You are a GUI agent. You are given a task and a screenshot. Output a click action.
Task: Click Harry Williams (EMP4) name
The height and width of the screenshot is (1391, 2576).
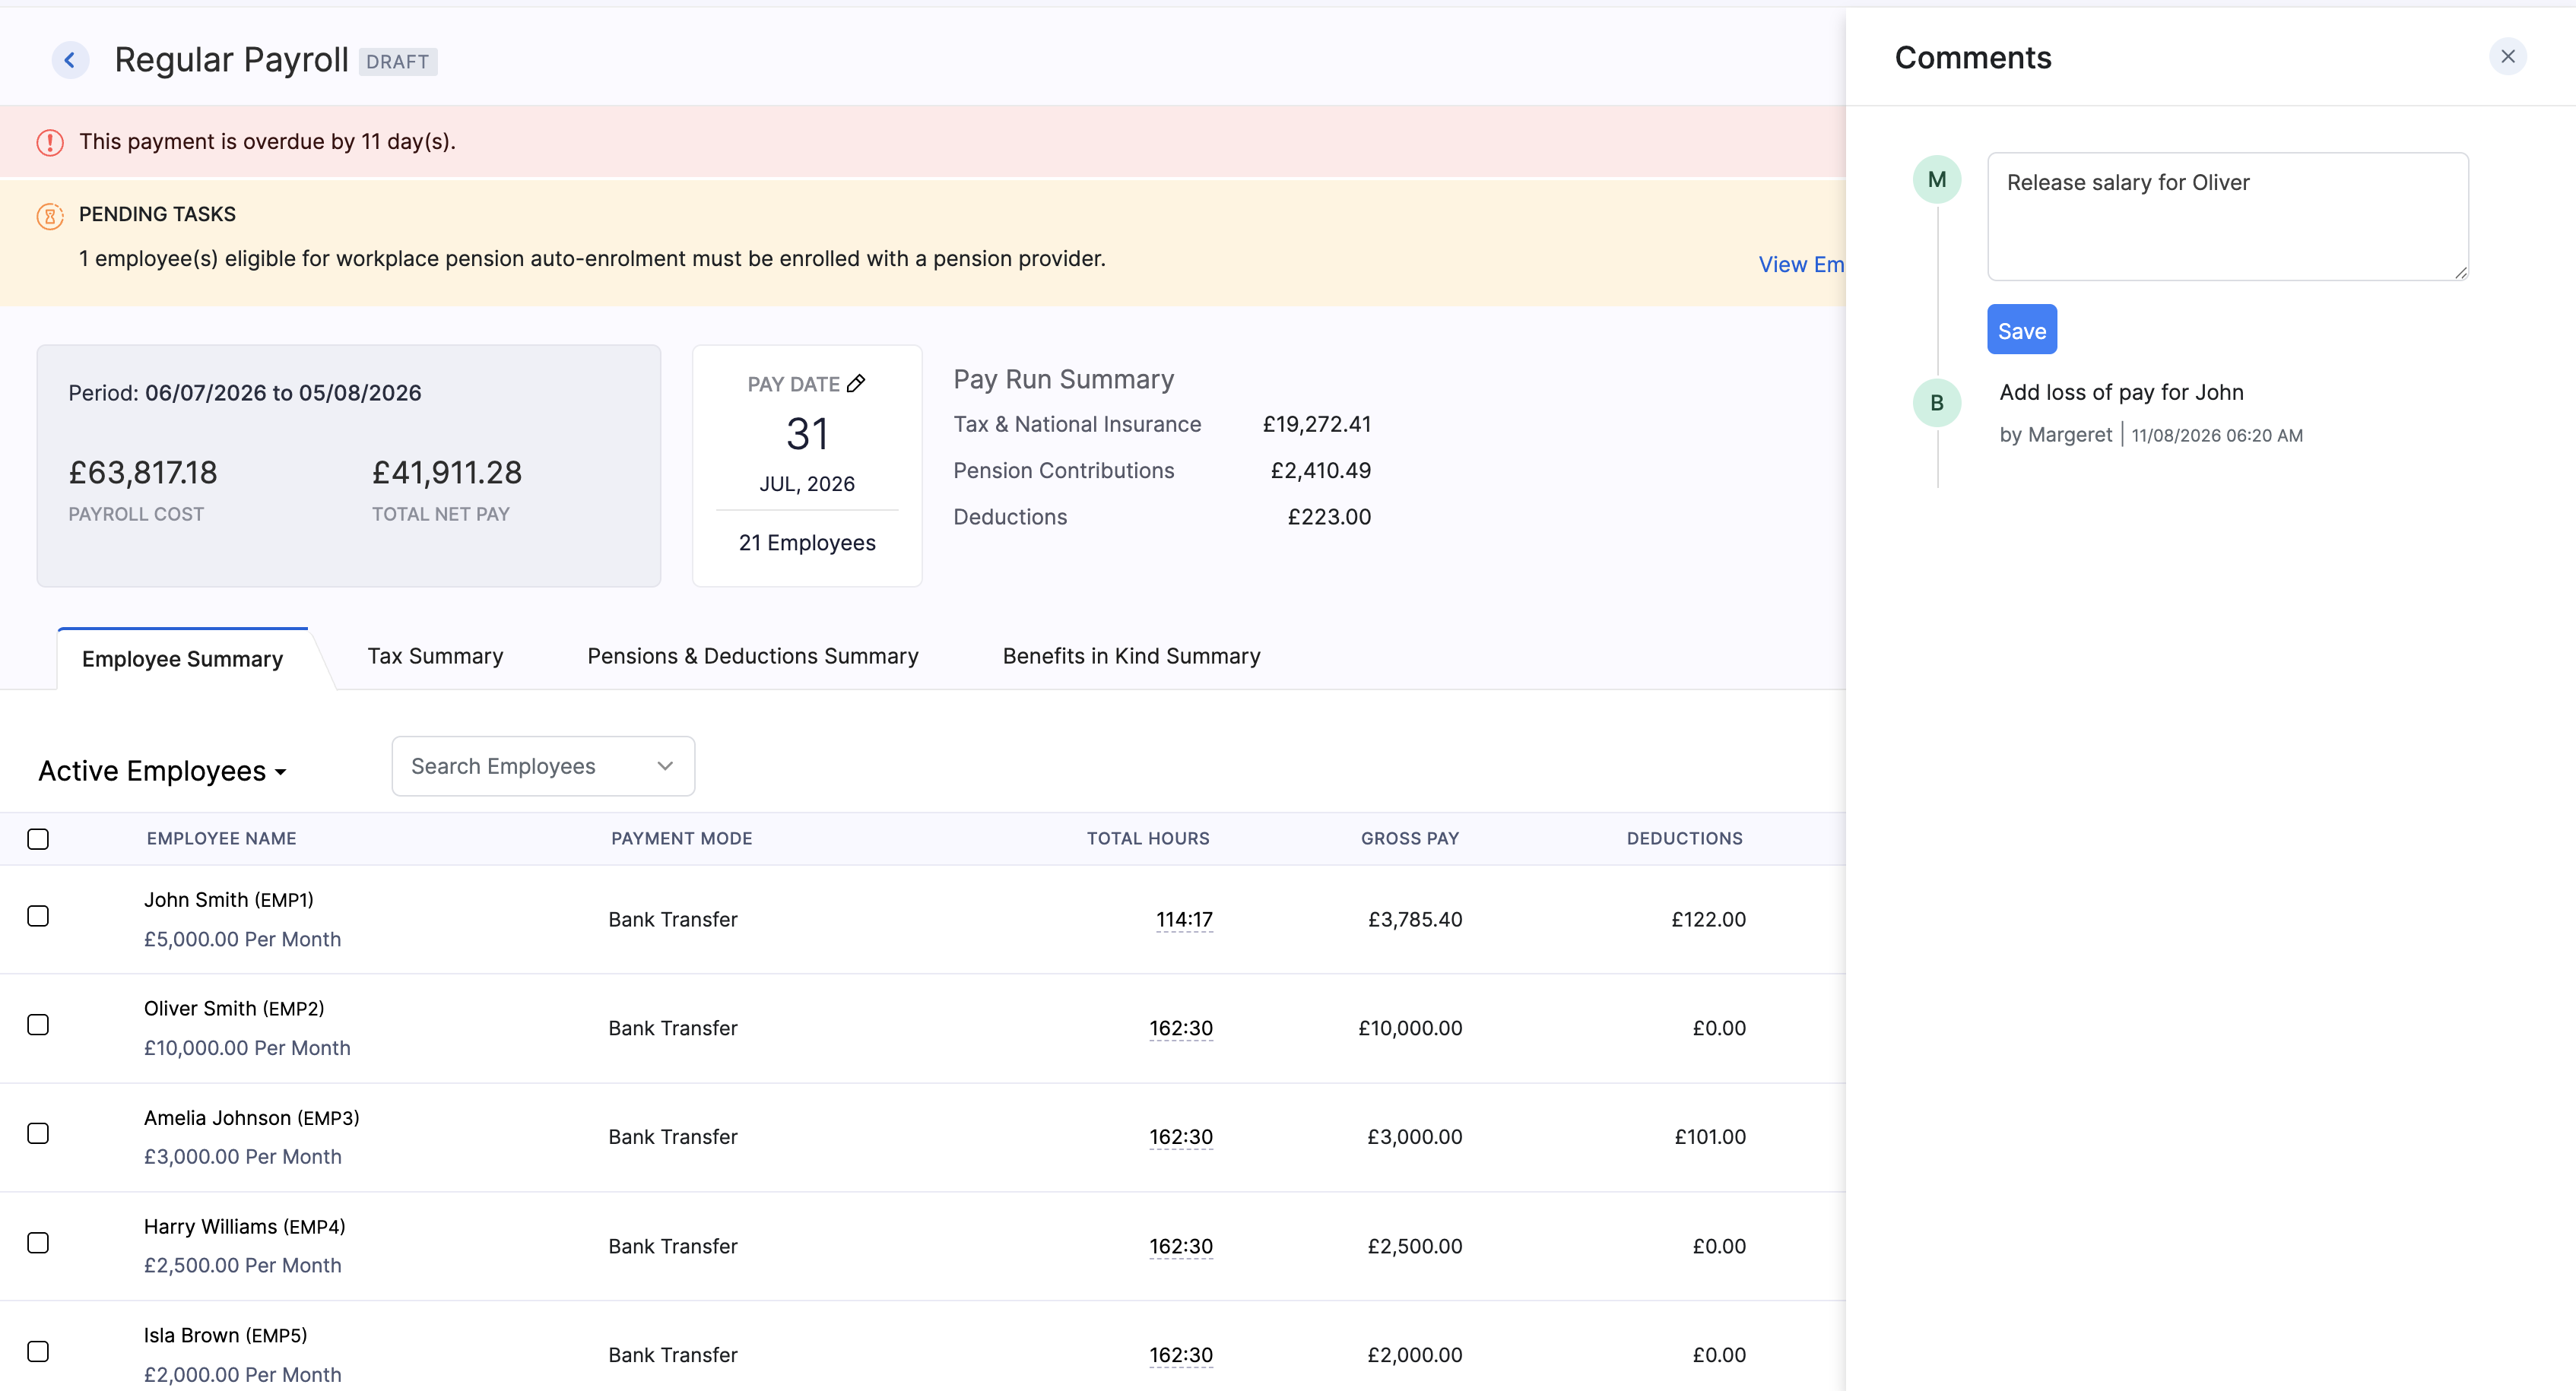245,1226
